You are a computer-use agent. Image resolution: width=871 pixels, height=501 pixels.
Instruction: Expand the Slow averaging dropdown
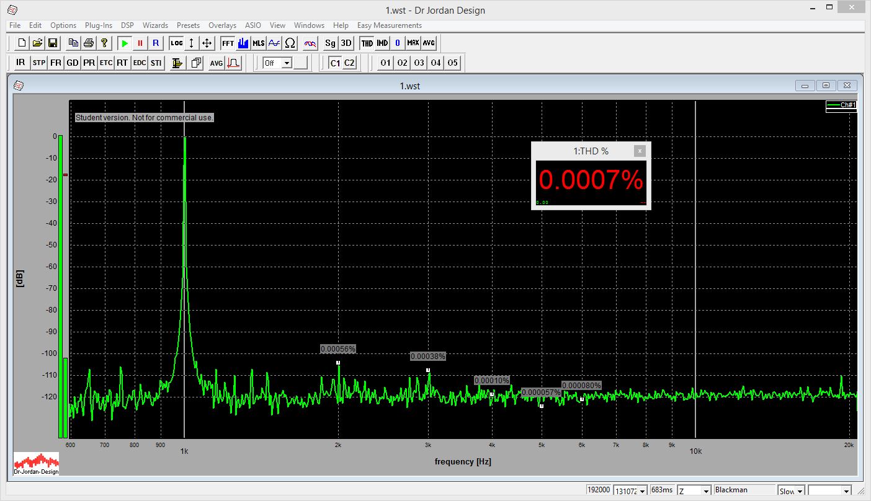tap(800, 491)
